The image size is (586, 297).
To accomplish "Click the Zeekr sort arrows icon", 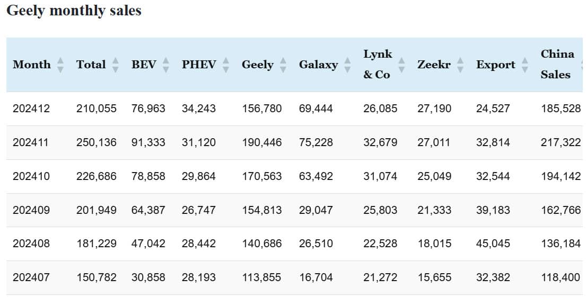I will pos(460,65).
